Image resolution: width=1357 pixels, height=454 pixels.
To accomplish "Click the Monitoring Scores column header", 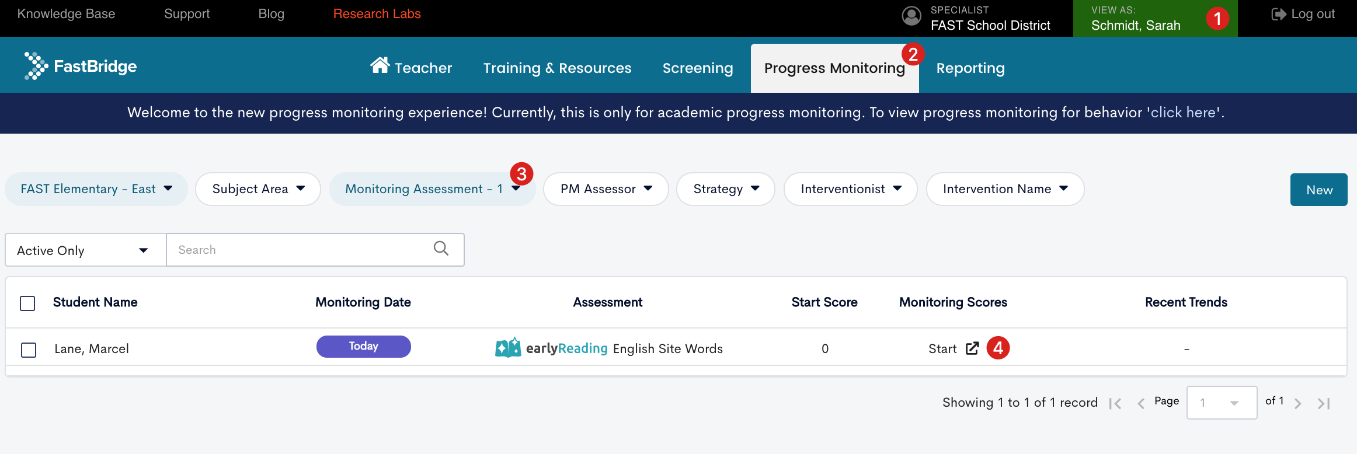I will coord(953,302).
